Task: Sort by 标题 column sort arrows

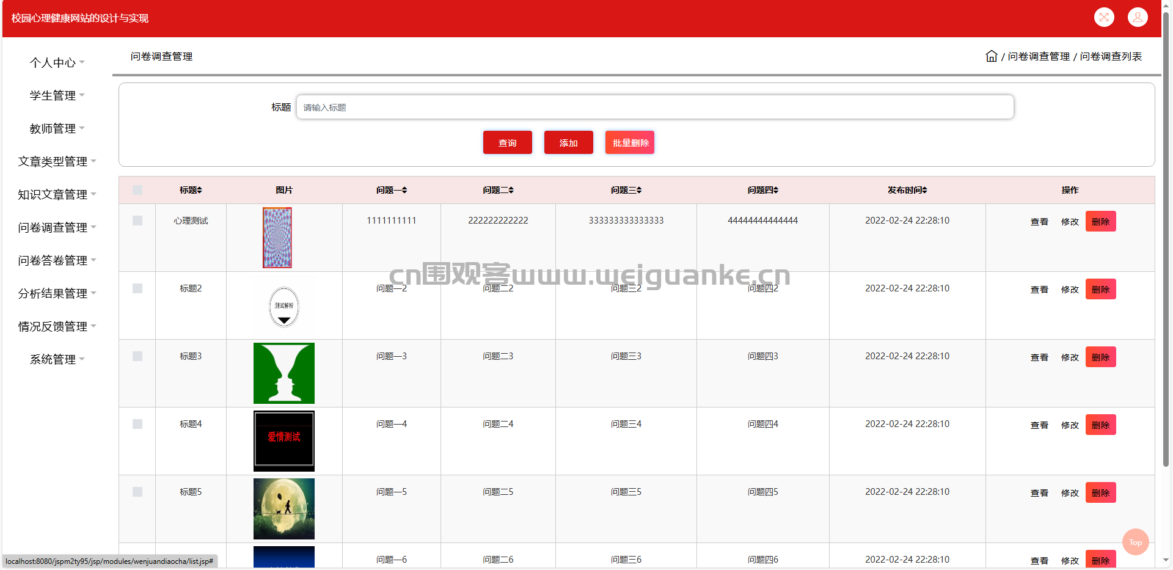Action: pos(199,191)
